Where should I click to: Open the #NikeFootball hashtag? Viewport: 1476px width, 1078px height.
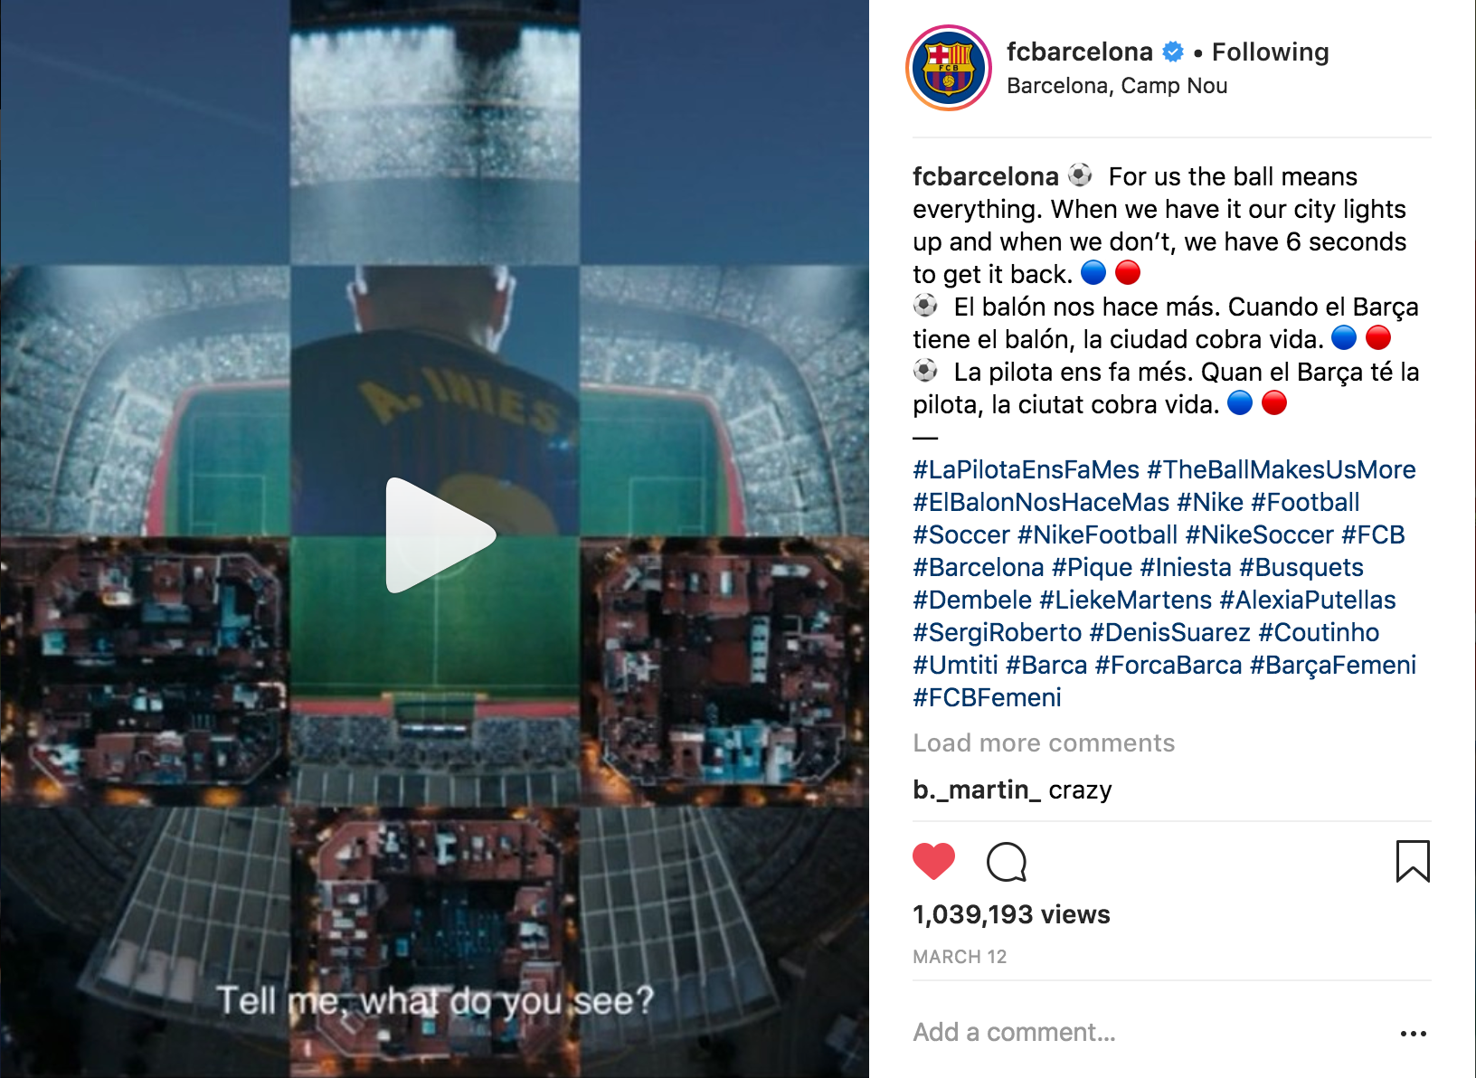(1097, 535)
